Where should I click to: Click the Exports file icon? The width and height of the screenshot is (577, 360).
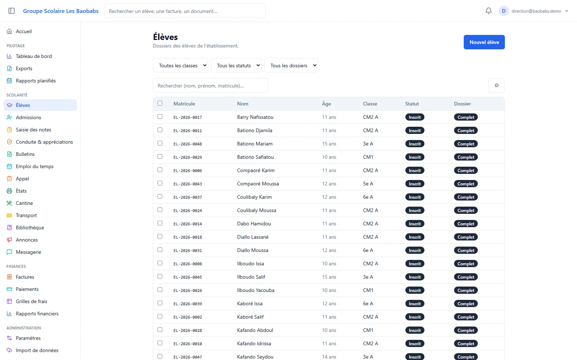point(9,68)
